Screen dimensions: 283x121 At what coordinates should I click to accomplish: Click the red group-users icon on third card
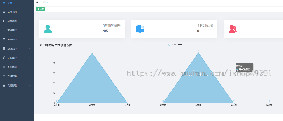233,29
